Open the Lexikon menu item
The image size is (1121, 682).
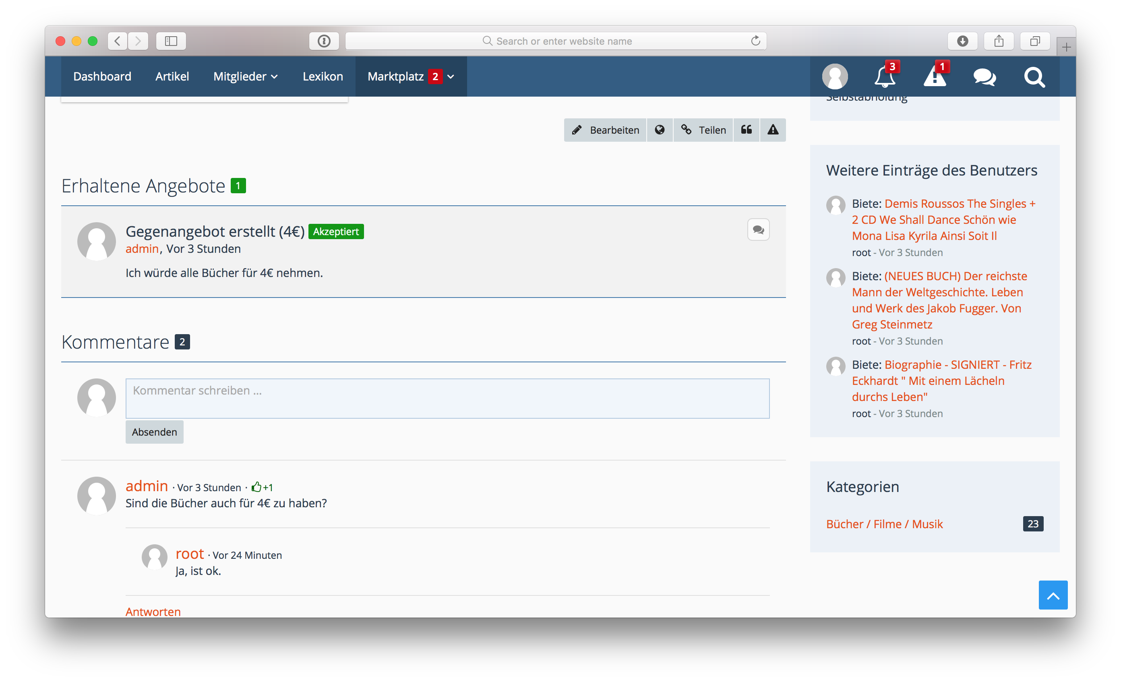tap(323, 76)
